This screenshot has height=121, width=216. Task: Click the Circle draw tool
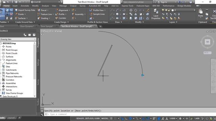point(117,14)
